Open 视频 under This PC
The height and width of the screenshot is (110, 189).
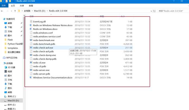click(10, 72)
